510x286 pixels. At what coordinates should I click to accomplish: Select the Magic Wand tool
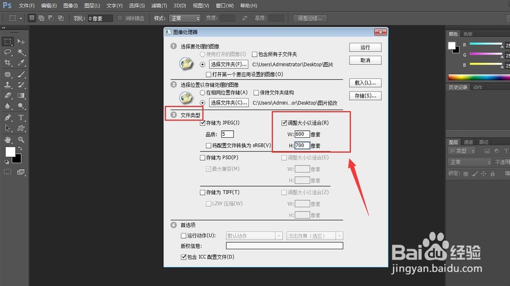(21, 52)
